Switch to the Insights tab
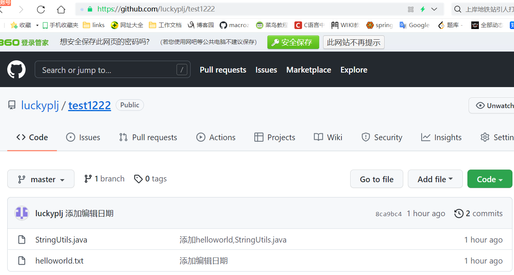Image resolution: width=514 pixels, height=275 pixels. (441, 137)
